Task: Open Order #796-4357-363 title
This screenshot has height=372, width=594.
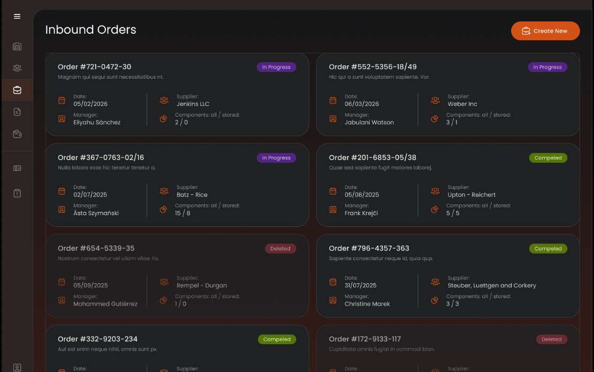Action: click(369, 248)
